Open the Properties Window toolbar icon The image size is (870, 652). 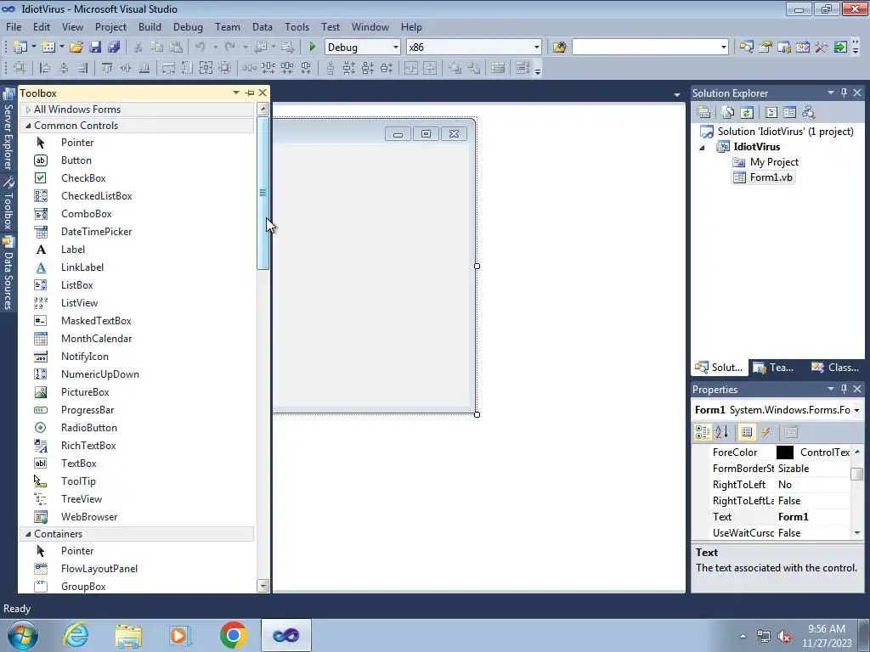pos(765,48)
